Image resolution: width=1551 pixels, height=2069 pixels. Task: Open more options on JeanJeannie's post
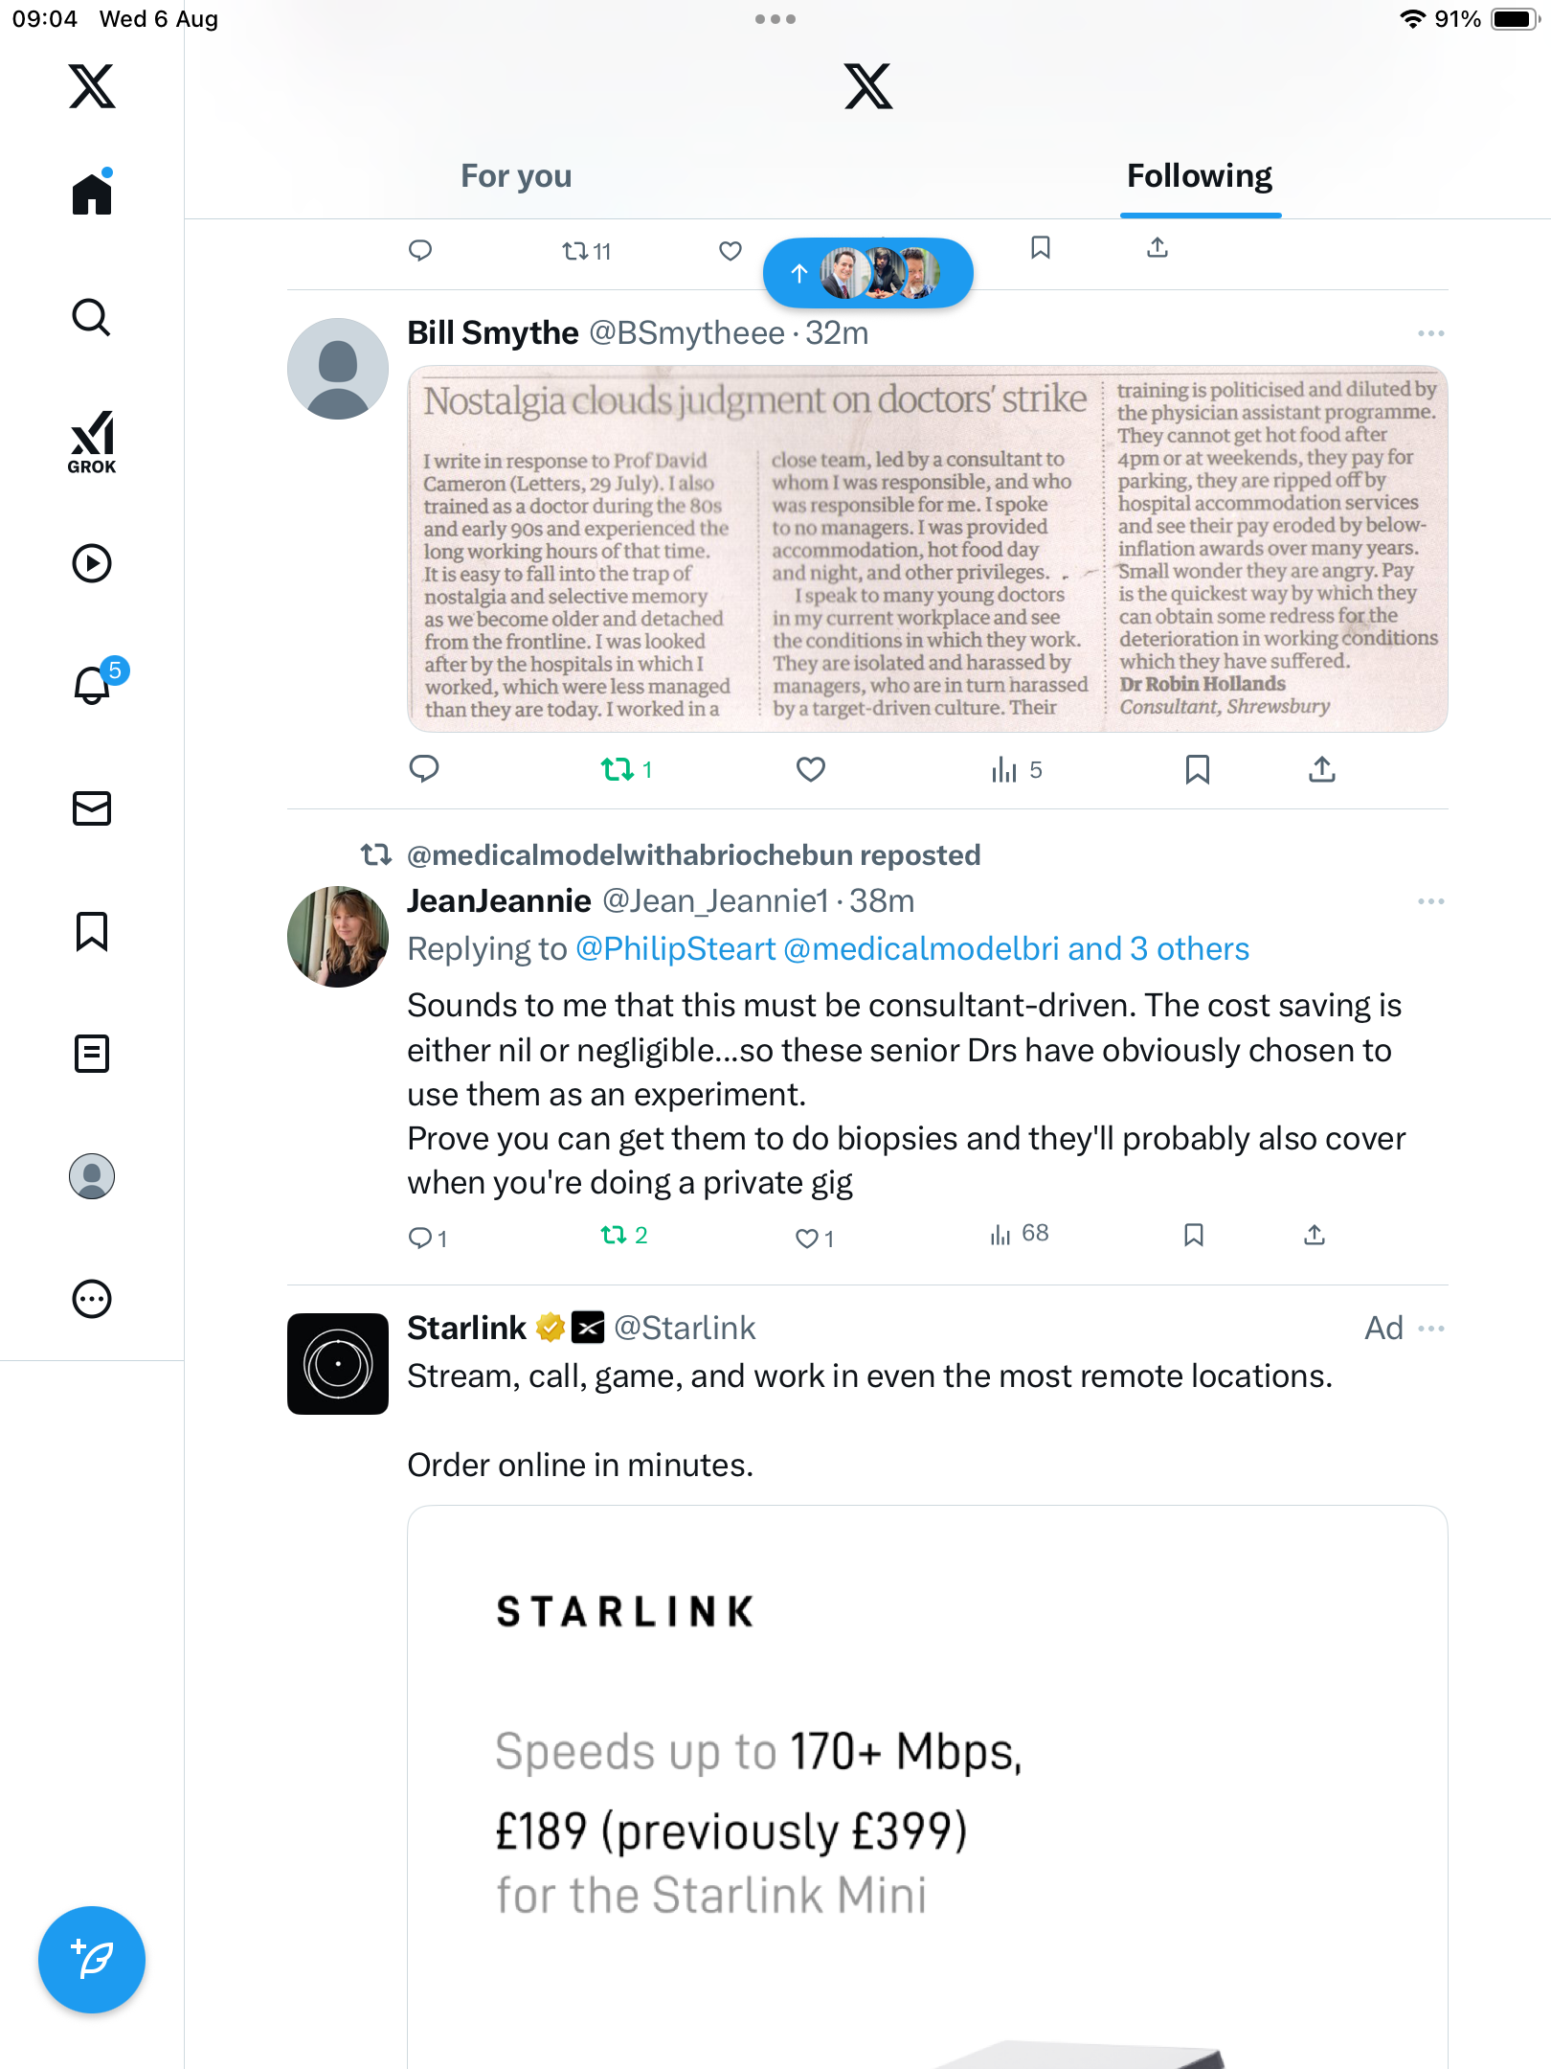1430,901
